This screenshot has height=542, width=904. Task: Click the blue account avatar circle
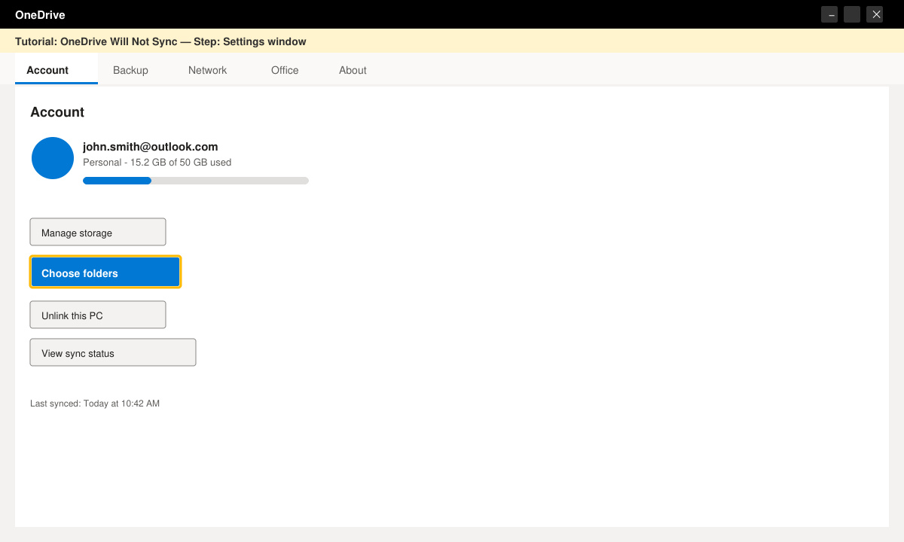click(53, 158)
